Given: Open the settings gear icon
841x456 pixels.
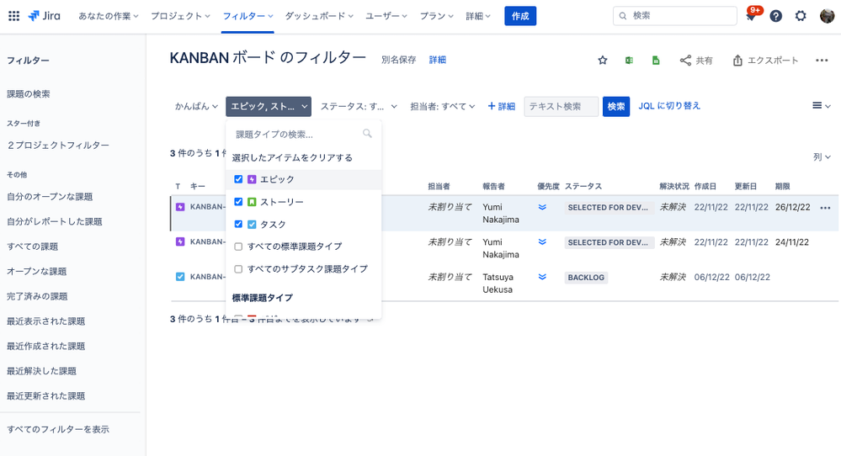Looking at the screenshot, I should click(x=801, y=16).
